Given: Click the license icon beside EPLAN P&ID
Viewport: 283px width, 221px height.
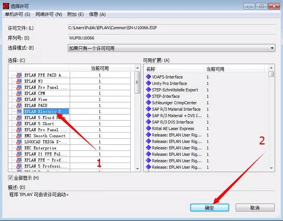Looking at the screenshot, I should (x=19, y=105).
